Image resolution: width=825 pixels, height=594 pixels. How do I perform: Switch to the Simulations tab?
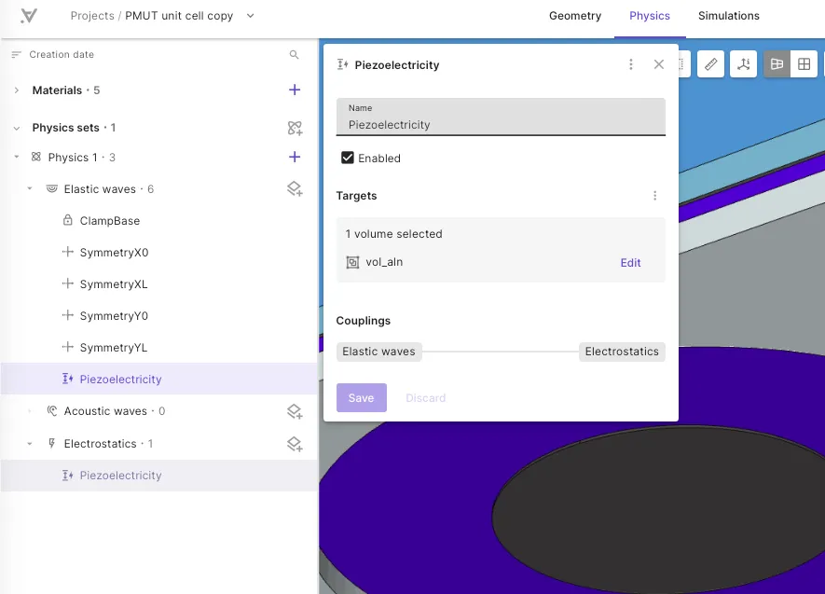[729, 16]
